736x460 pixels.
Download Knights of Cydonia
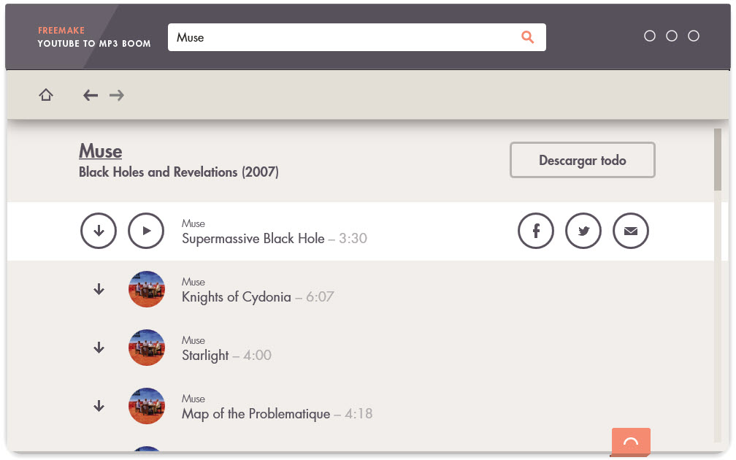(x=99, y=289)
